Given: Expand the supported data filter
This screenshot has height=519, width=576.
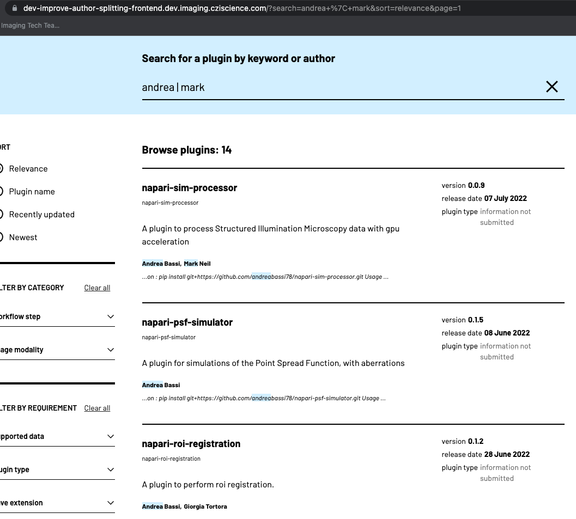Looking at the screenshot, I should [110, 436].
